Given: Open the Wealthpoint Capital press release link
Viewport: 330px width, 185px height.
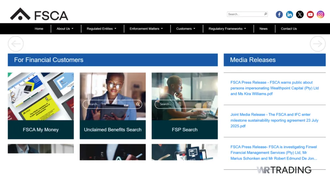Looking at the screenshot, I should coord(274,88).
